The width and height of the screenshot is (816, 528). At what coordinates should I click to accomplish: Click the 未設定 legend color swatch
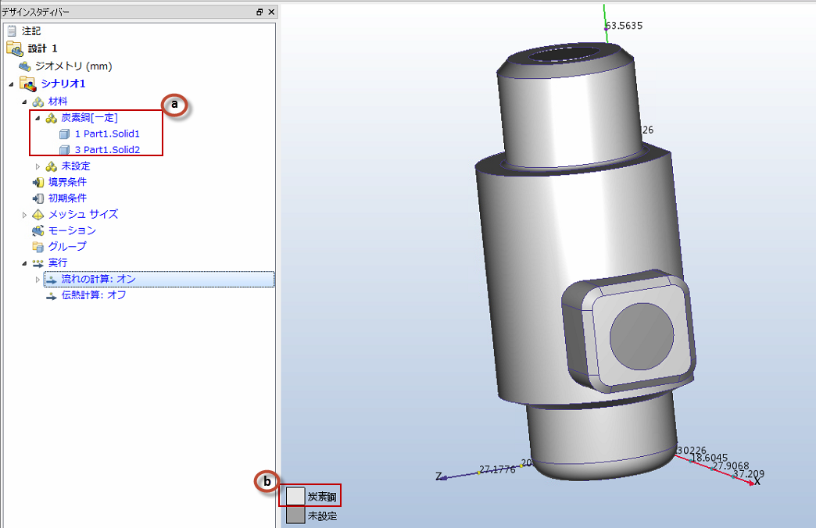[295, 515]
